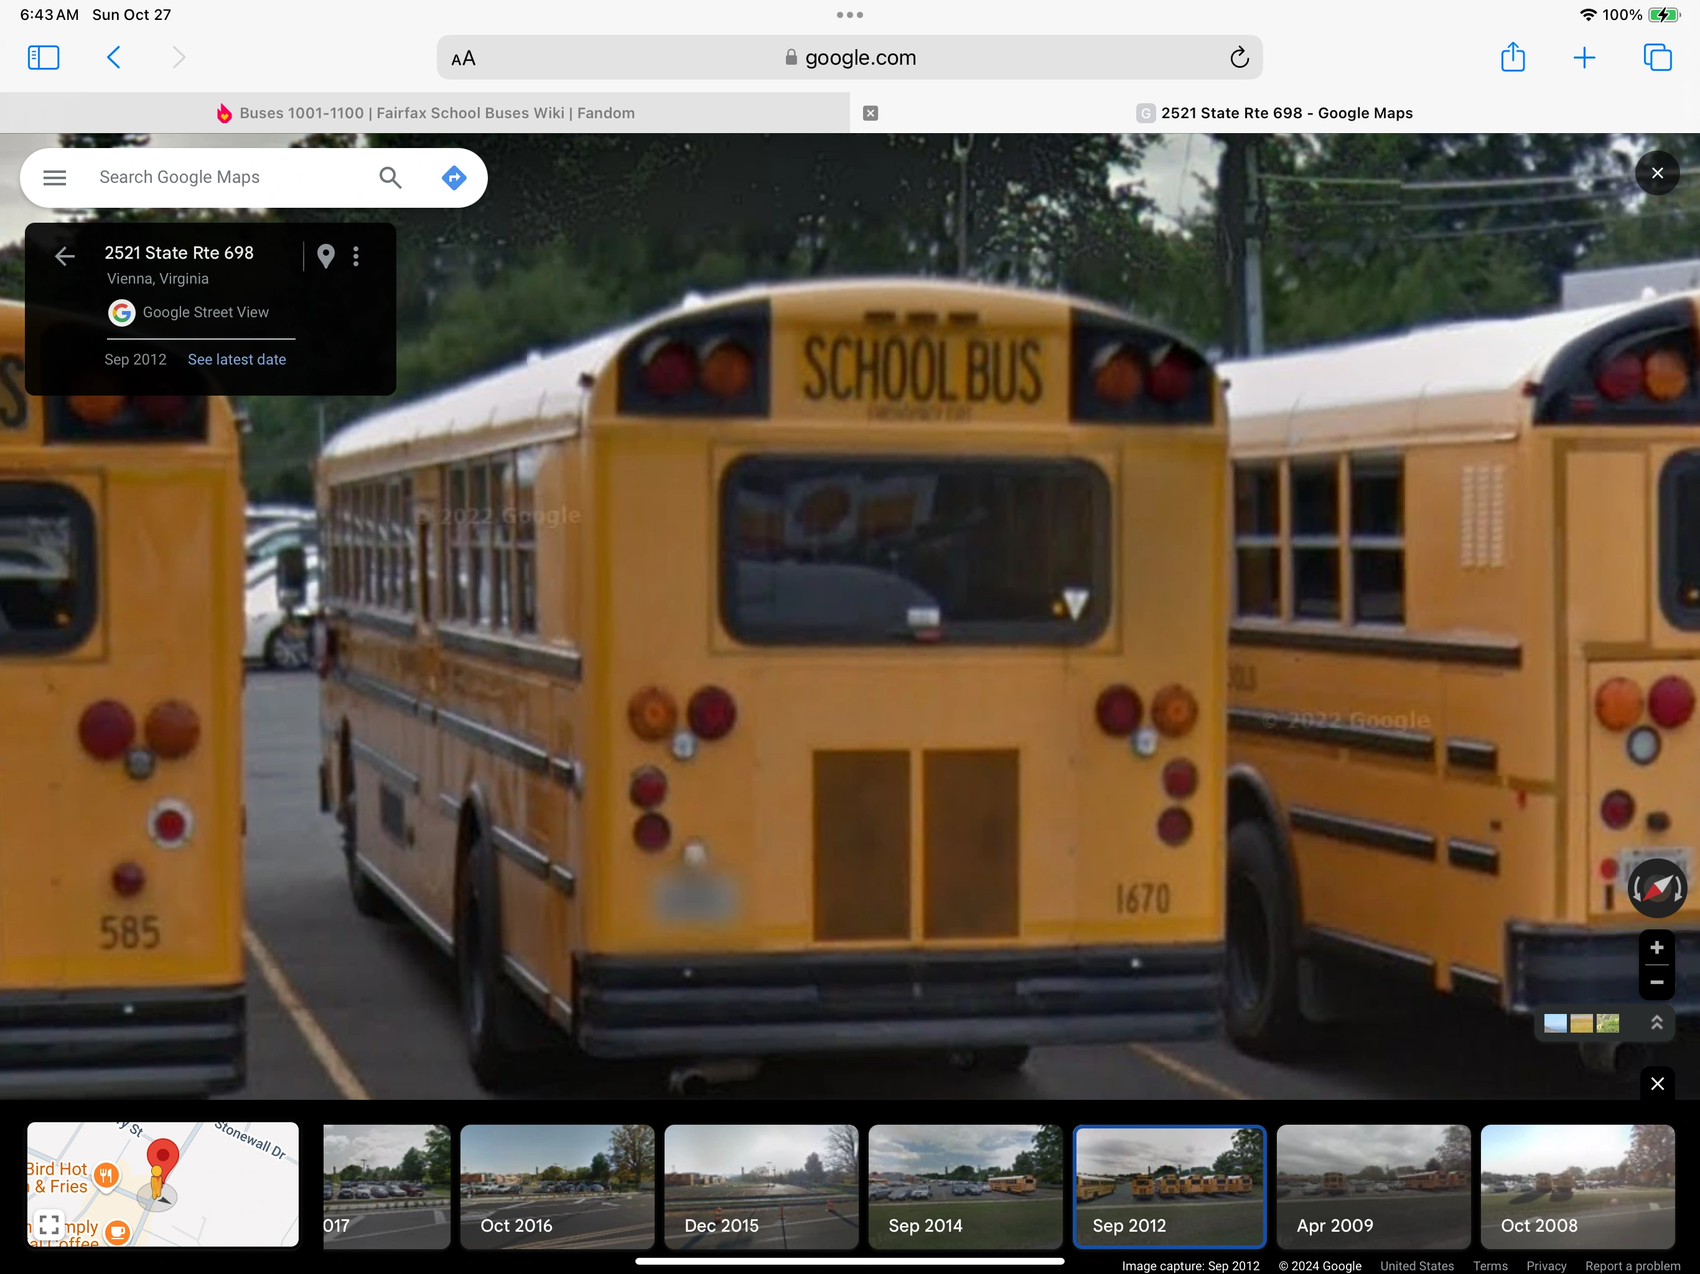Reload page with the refresh icon
Screen dimensions: 1700x1274
point(1239,58)
